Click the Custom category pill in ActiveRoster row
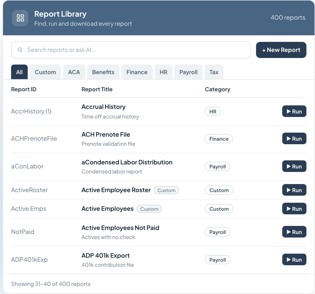The height and width of the screenshot is (294, 315). tap(219, 190)
